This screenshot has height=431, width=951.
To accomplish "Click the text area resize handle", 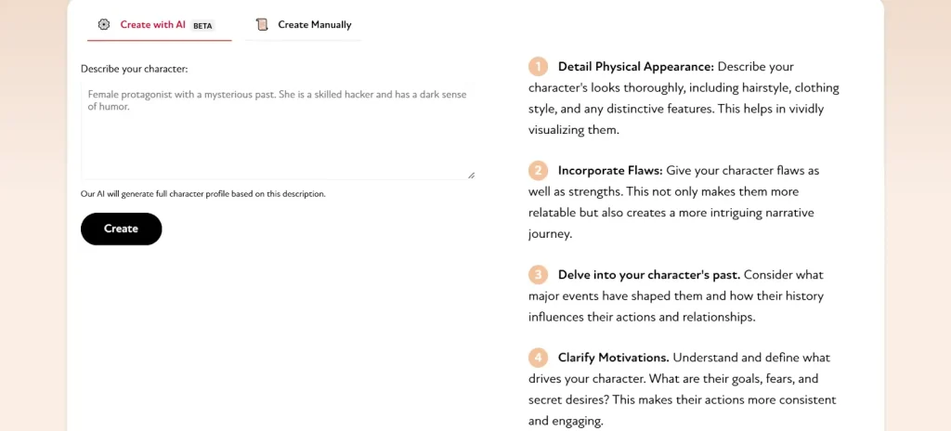I will 471,175.
